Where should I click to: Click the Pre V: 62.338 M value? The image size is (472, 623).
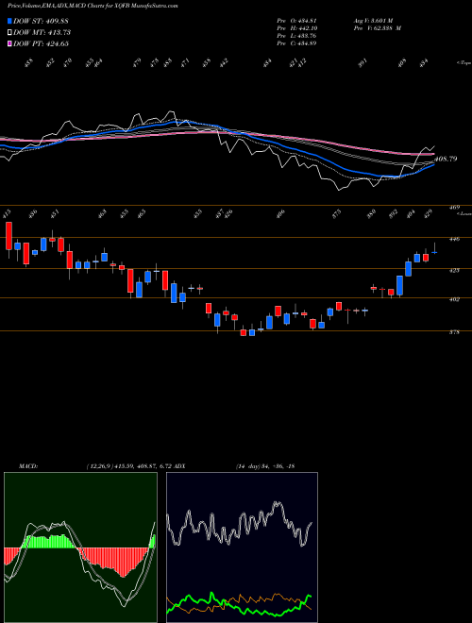(377, 28)
